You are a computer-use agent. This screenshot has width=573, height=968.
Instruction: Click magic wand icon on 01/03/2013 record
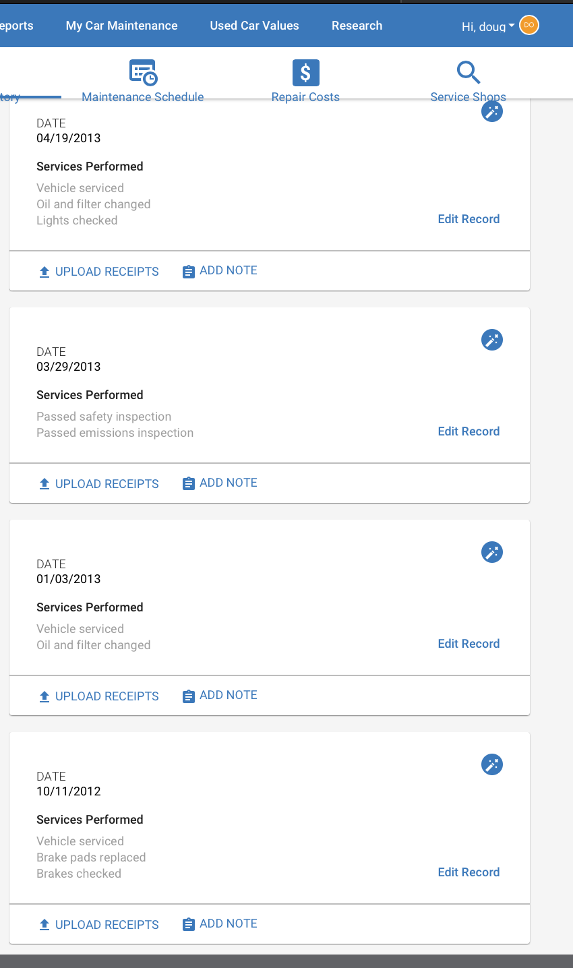[492, 552]
